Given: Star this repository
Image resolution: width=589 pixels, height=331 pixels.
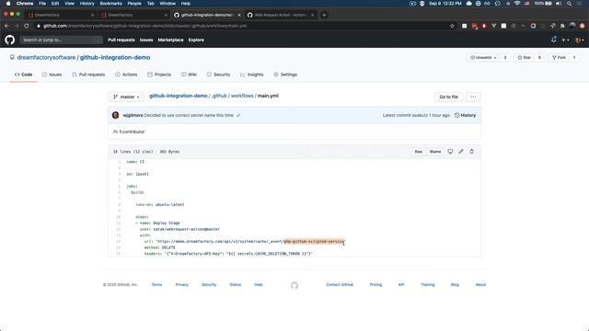Looking at the screenshot, I should coord(525,58).
